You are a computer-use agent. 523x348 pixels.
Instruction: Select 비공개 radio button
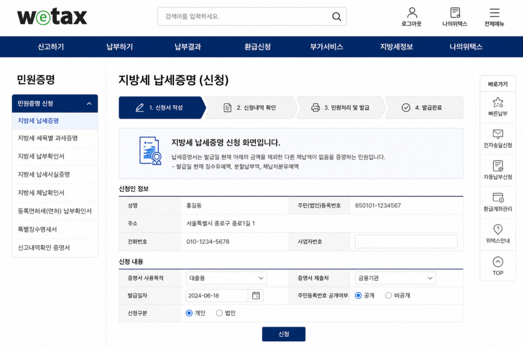pyautogui.click(x=388, y=296)
